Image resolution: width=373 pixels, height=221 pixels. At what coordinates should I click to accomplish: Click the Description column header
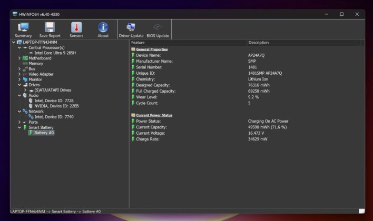point(258,42)
